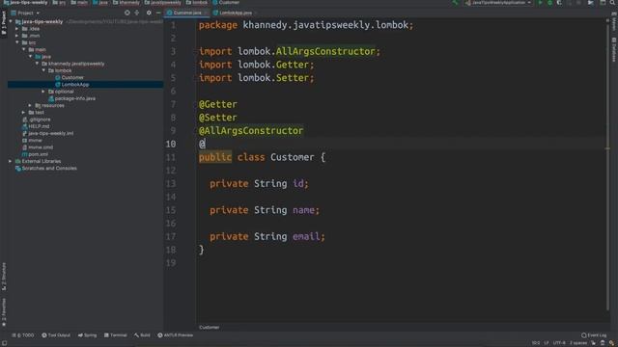
Task: Collapse the khannedy.javatipsweekly package
Action: 37,64
